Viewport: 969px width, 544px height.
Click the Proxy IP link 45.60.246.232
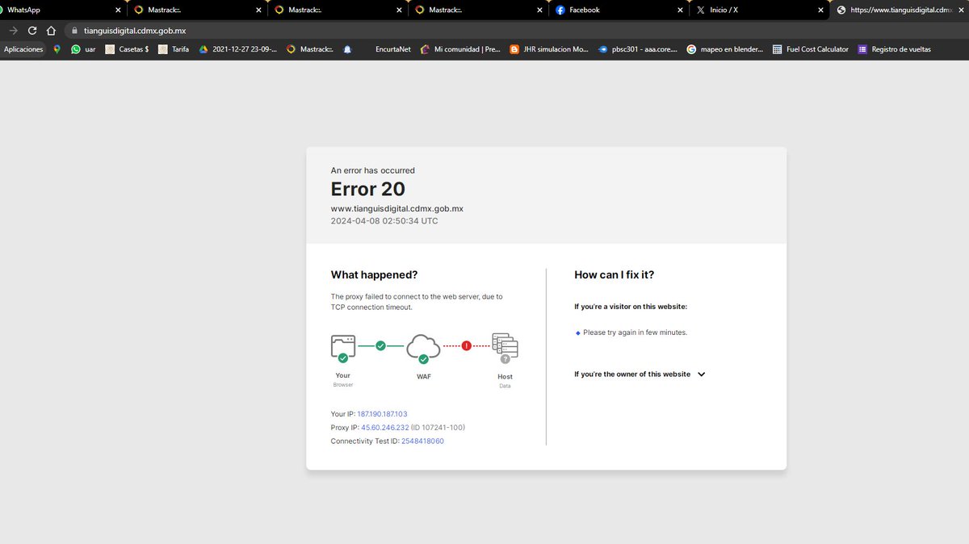(x=385, y=428)
